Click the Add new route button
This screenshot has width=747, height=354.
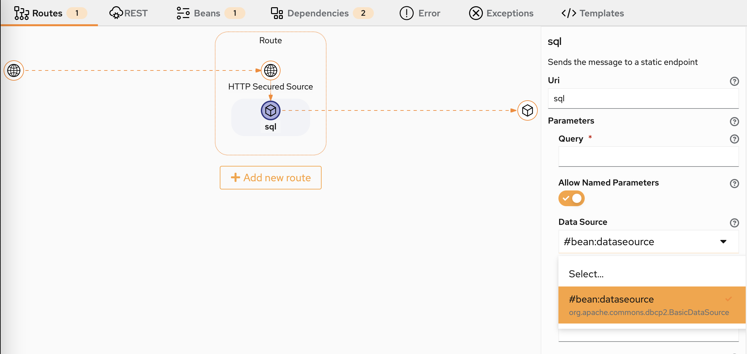click(271, 178)
